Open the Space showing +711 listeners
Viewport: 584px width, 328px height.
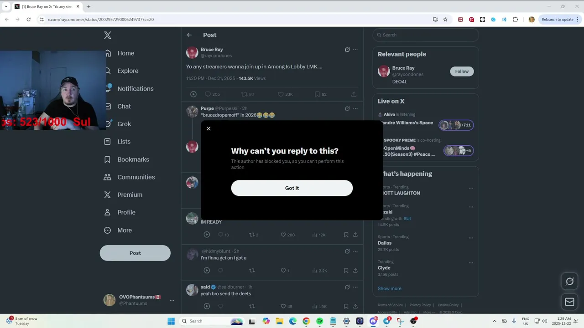point(456,125)
